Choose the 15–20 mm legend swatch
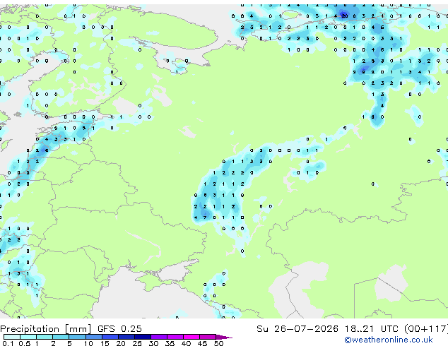This screenshot has width=448, height=346. pyautogui.click(x=110, y=337)
